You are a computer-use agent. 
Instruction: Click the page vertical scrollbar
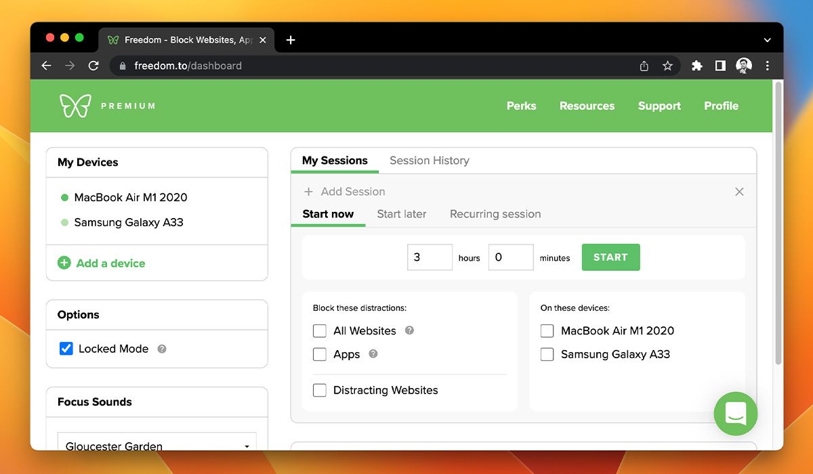pyautogui.click(x=778, y=223)
